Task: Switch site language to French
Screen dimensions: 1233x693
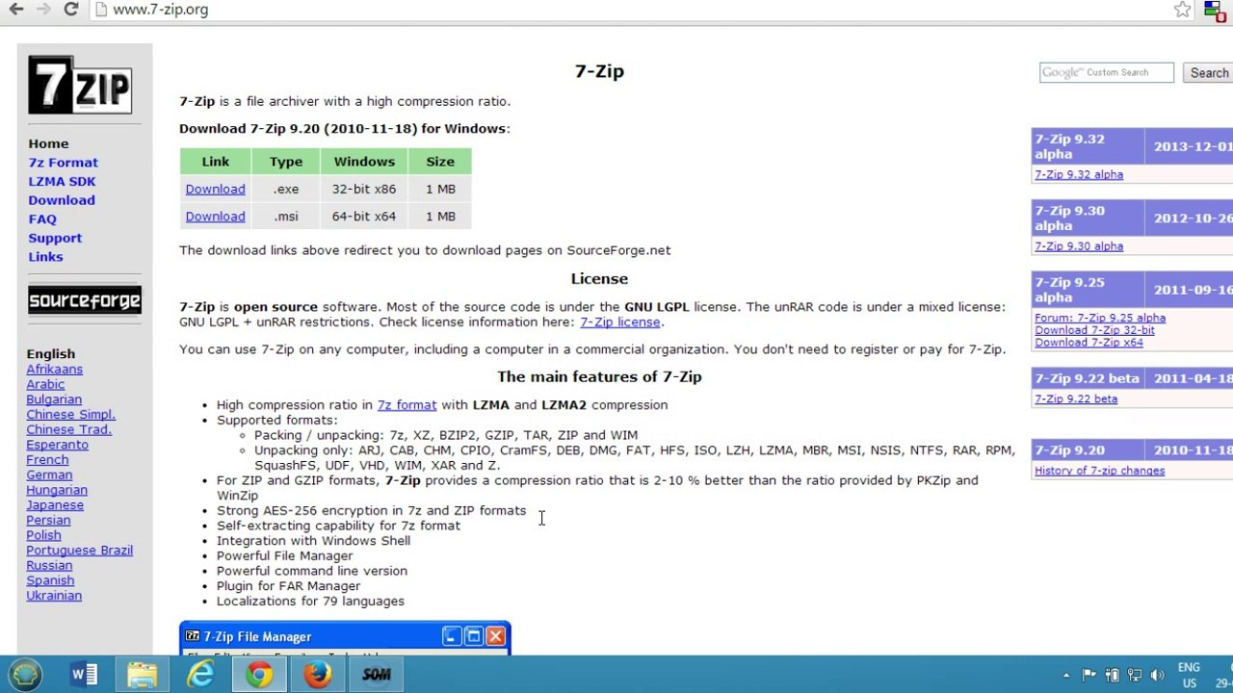Action: [48, 460]
